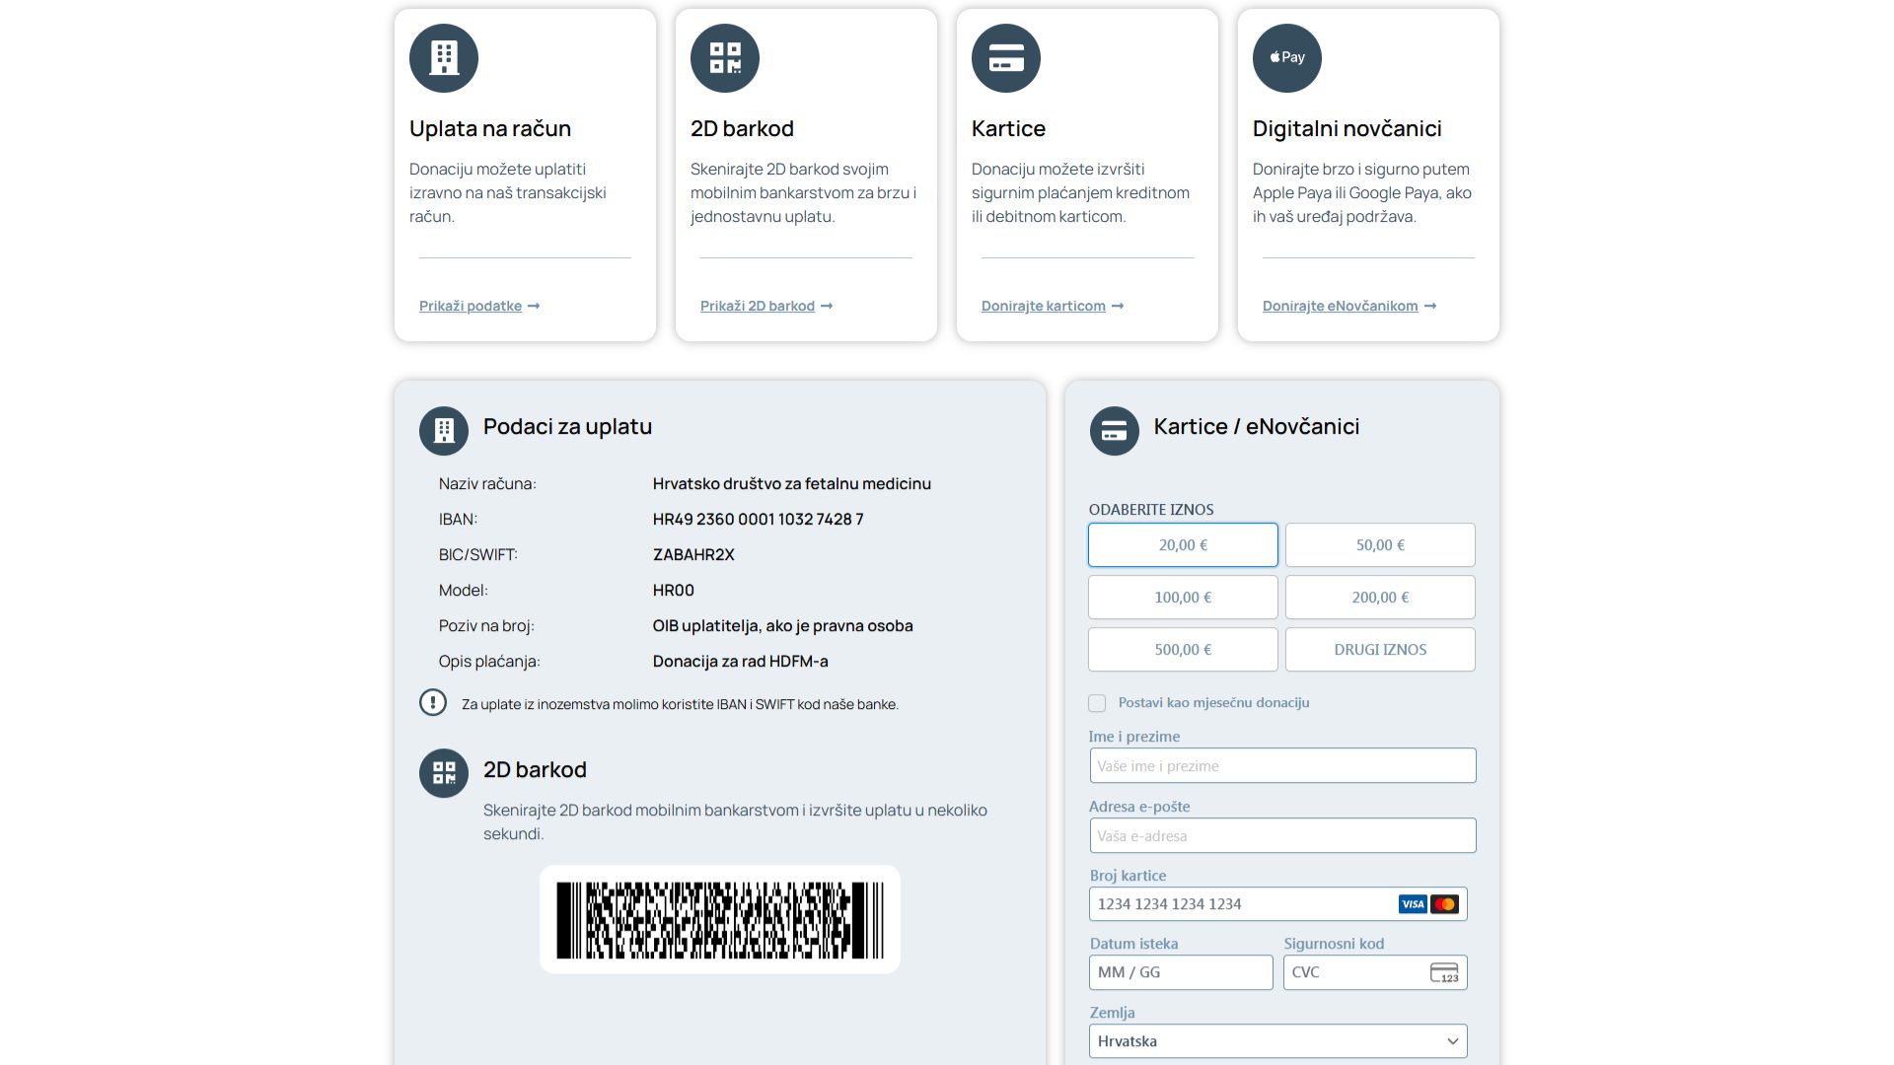The height and width of the screenshot is (1065, 1894).
Task: Click the payment description Donacija za rad HDFM-a
Action: [741, 662]
